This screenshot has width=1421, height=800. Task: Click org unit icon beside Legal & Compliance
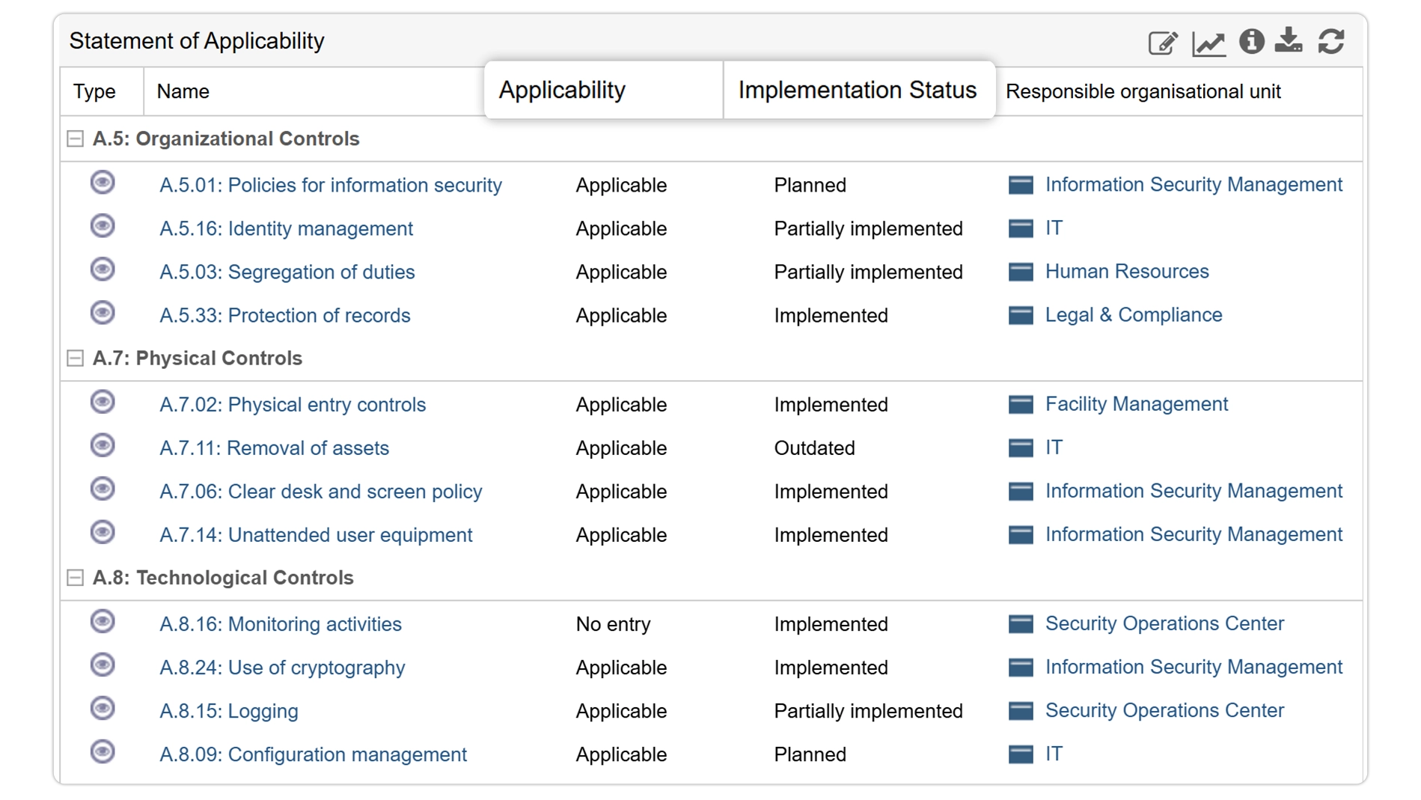point(1021,315)
